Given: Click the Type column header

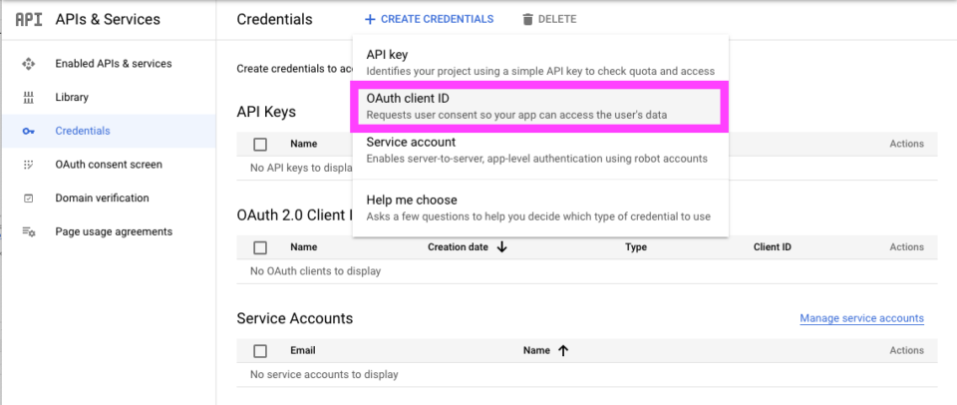Looking at the screenshot, I should tap(635, 247).
